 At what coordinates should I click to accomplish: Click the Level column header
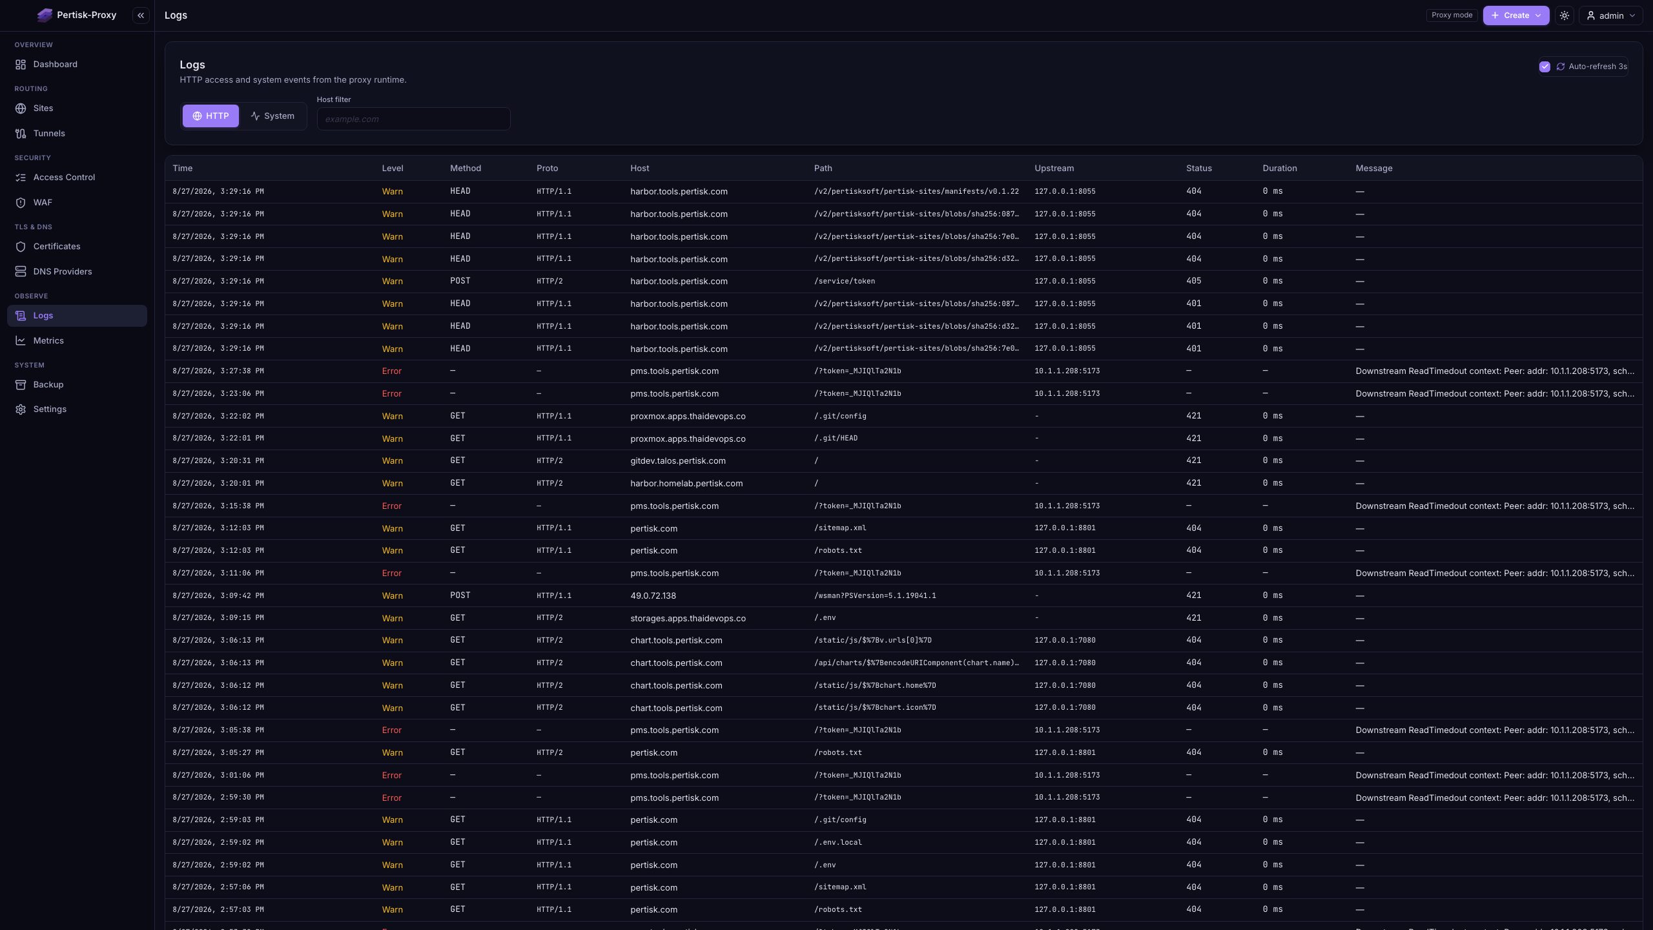tap(393, 169)
